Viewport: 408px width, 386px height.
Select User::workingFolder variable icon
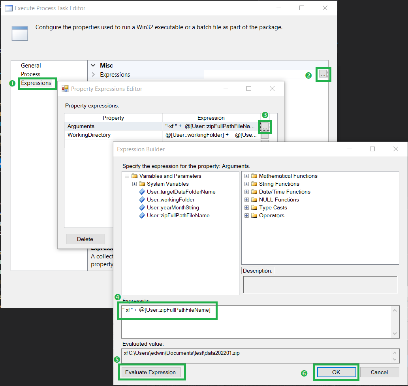click(142, 200)
